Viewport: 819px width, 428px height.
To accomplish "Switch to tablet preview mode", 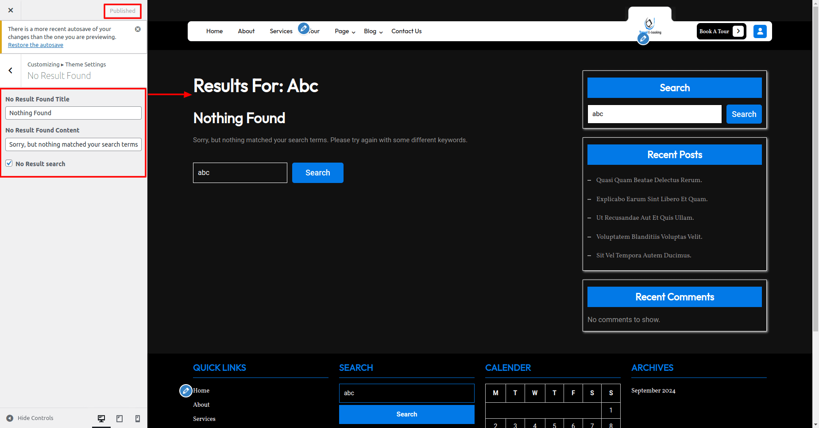I will (x=120, y=418).
